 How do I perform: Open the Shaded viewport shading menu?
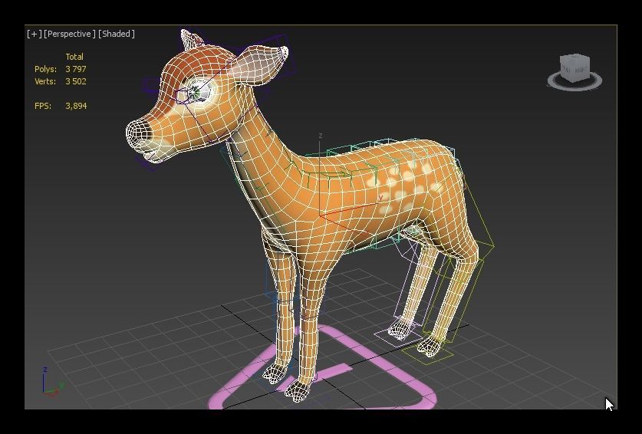pos(117,34)
